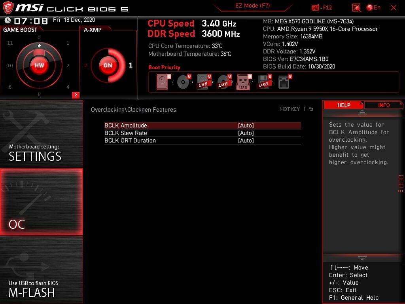Click the BIOS Ver E7C34AMS.1B0 text
This screenshot has height=304, width=405.
coord(296,59)
